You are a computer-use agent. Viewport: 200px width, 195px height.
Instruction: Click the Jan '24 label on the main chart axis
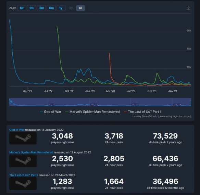click(173, 91)
